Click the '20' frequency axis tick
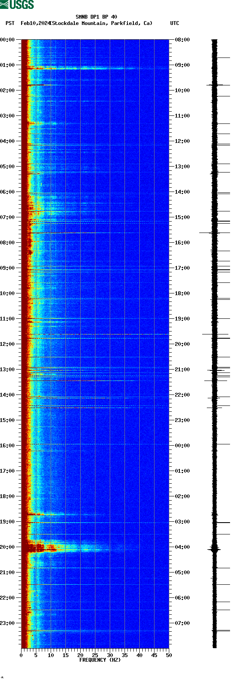This screenshot has width=233, height=682. [x=80, y=655]
